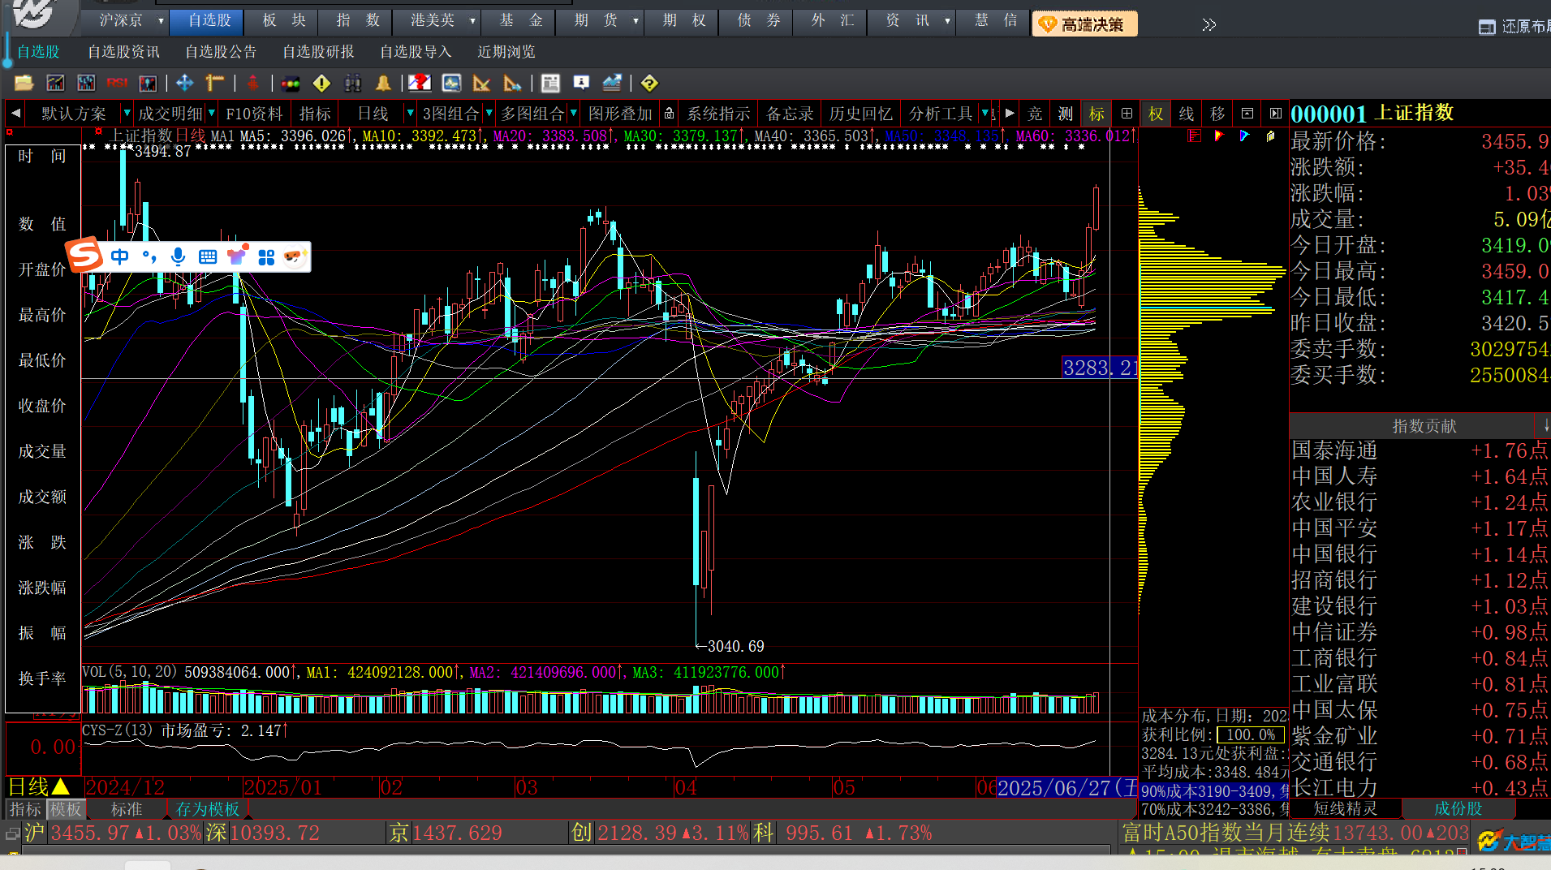Click the 存为模板 button

click(208, 809)
